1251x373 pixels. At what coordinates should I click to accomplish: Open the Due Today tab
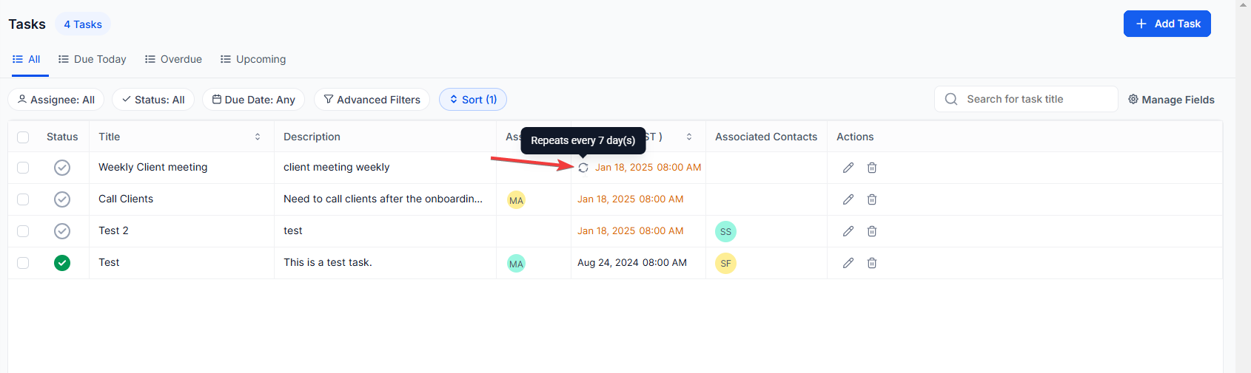point(93,59)
